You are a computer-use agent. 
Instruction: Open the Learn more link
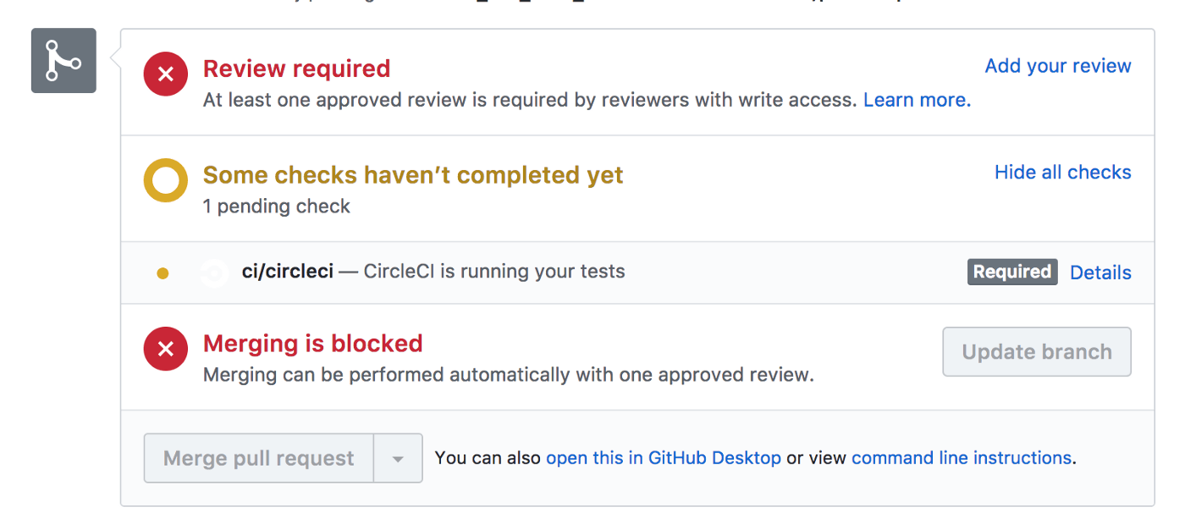pyautogui.click(x=917, y=100)
